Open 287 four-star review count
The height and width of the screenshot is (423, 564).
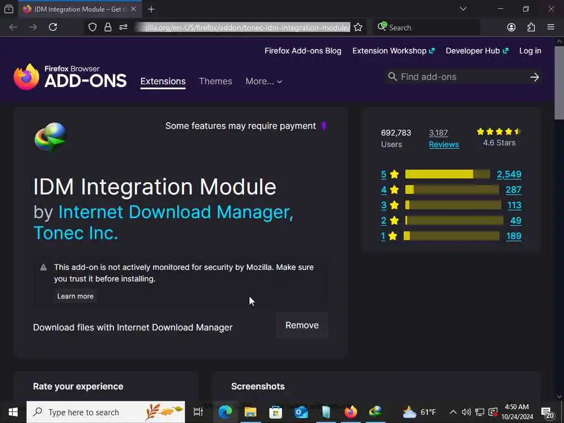point(513,189)
